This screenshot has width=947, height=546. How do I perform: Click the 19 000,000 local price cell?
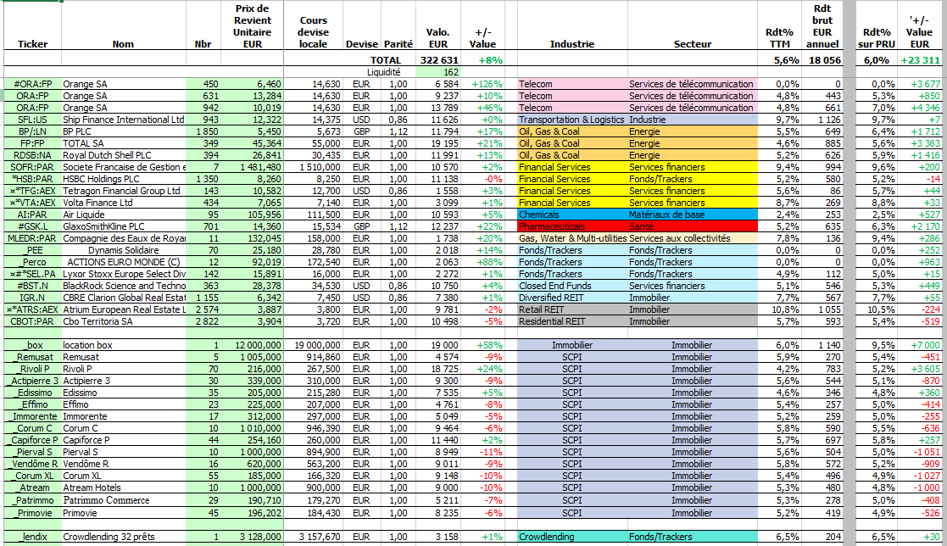314,345
